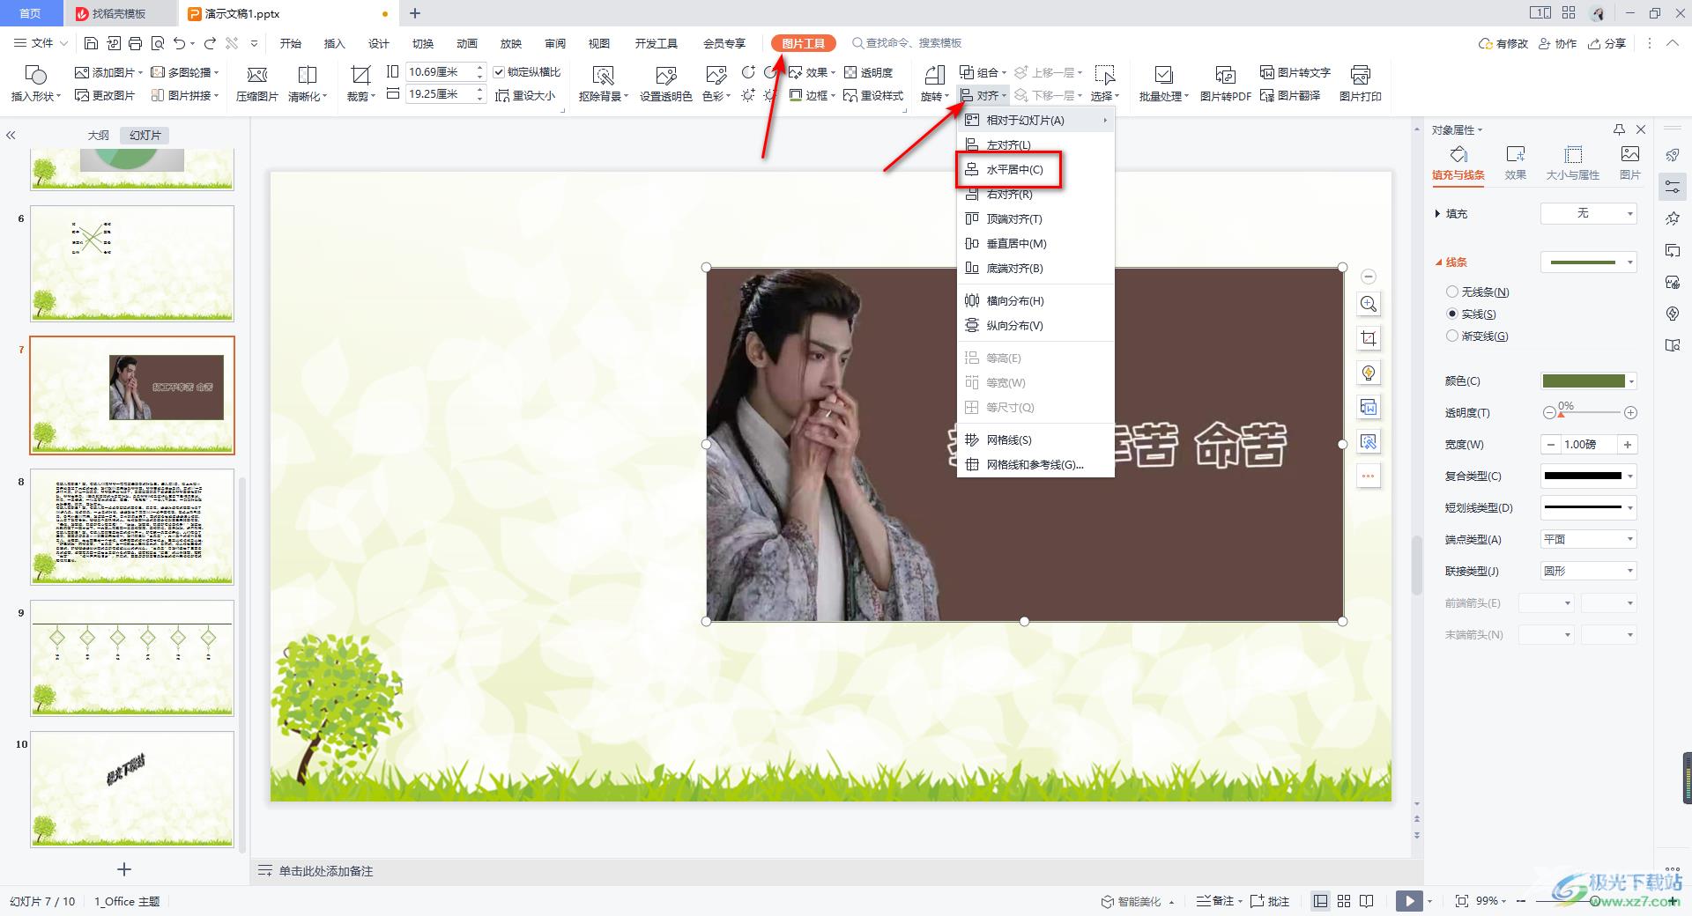Click Picture to PDF (图片转PDF) icon
Viewport: 1692px width, 916px height.
point(1225,84)
